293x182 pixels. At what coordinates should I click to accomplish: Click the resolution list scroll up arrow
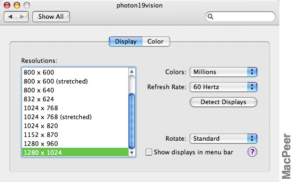[131, 71]
